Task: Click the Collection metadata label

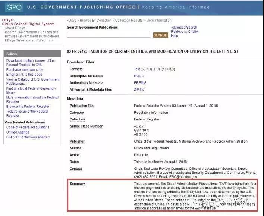Action: click(77, 119)
